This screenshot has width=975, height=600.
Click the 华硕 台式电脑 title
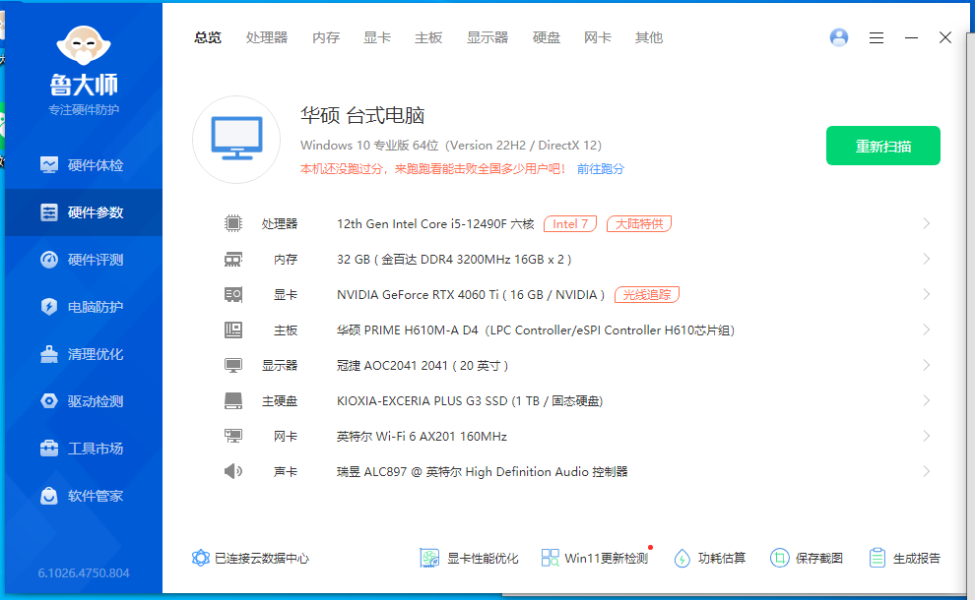click(362, 115)
